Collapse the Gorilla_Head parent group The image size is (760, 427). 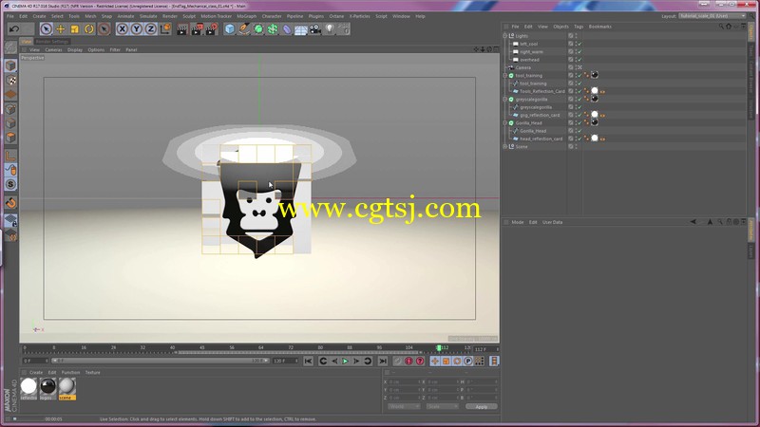pos(505,123)
